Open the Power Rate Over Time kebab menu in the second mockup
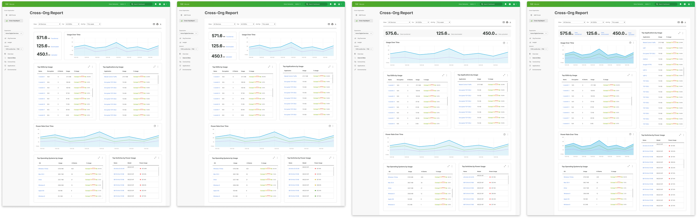Viewport: 697px width, 218px height. point(333,126)
